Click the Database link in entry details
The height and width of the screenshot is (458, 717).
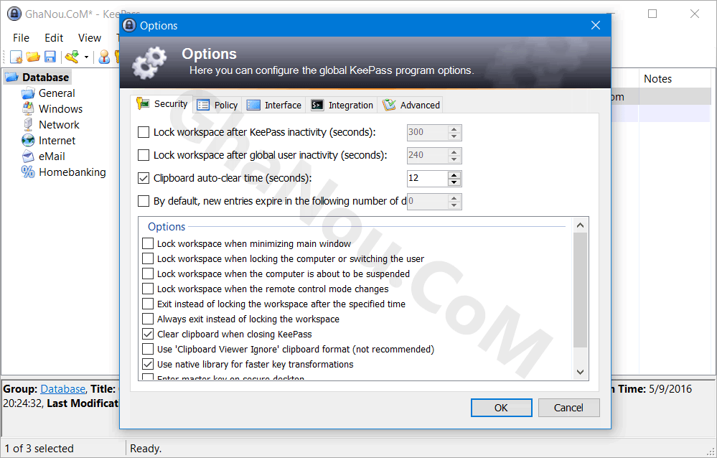[62, 389]
